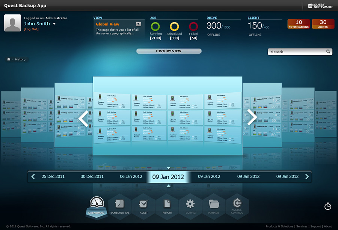The image size is (338, 230).
Task: Click the user avatar picture
Action: click(12, 23)
